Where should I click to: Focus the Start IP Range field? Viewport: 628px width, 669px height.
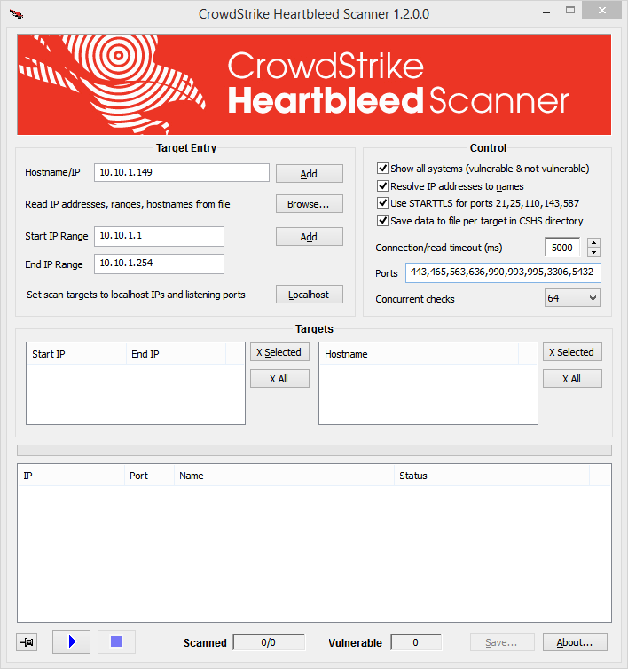pos(159,236)
